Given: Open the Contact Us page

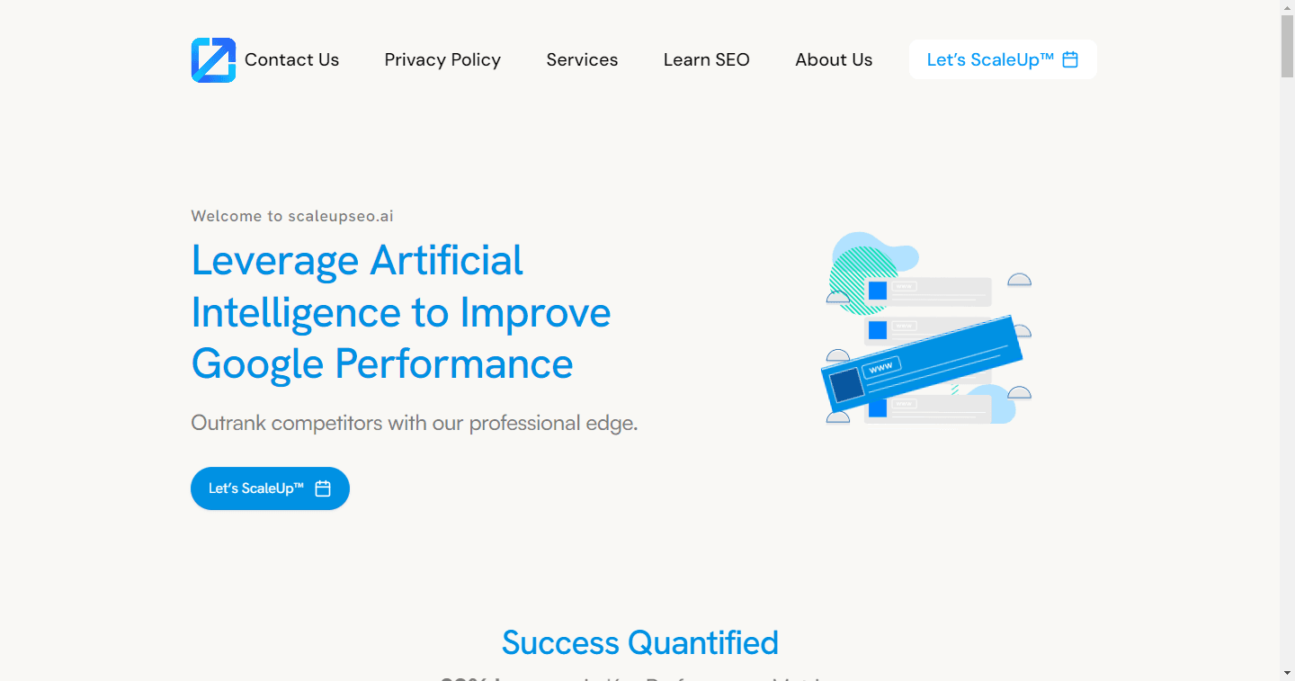Looking at the screenshot, I should [x=291, y=59].
